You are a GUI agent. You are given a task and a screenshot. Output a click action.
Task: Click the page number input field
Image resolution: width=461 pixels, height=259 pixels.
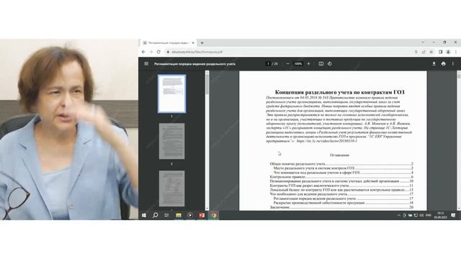(x=268, y=64)
